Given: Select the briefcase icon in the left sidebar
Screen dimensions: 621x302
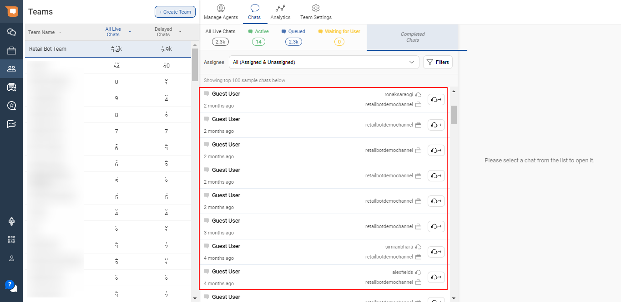Looking at the screenshot, I should 11,50.
